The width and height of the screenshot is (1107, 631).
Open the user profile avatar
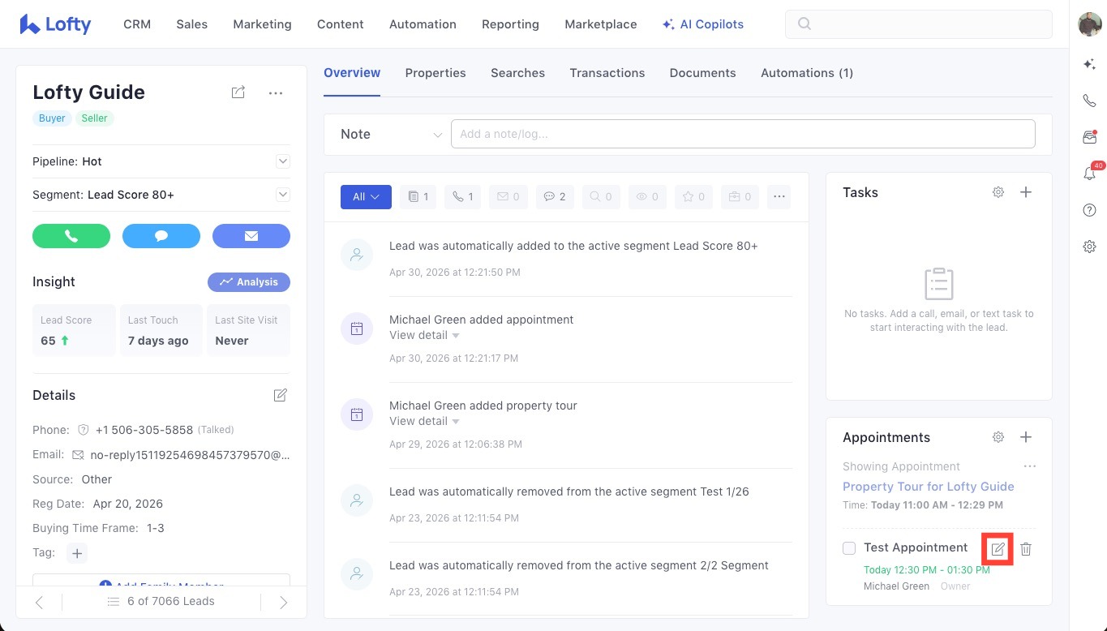(x=1089, y=24)
